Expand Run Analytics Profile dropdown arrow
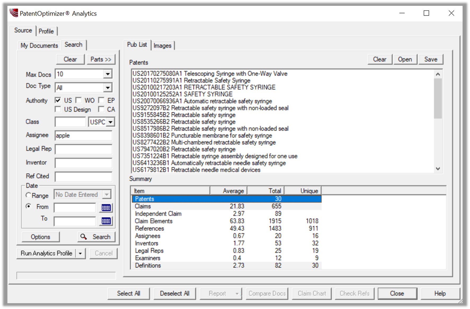This screenshot has width=470, height=309. pos(80,253)
